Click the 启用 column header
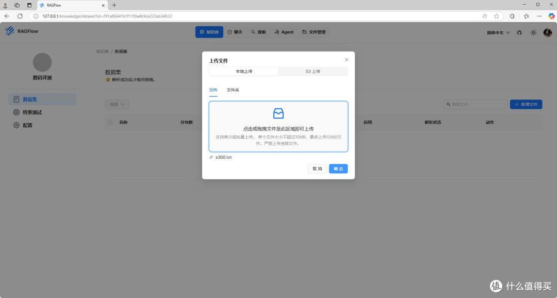 pyautogui.click(x=368, y=122)
